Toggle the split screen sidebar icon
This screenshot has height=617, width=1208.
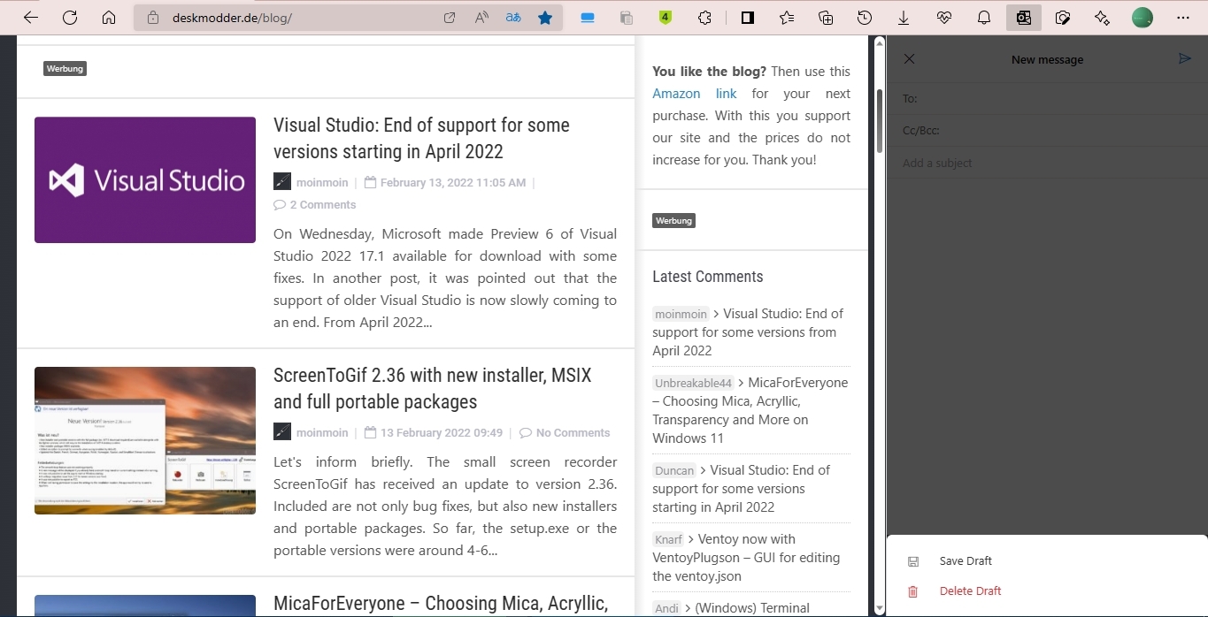click(748, 18)
